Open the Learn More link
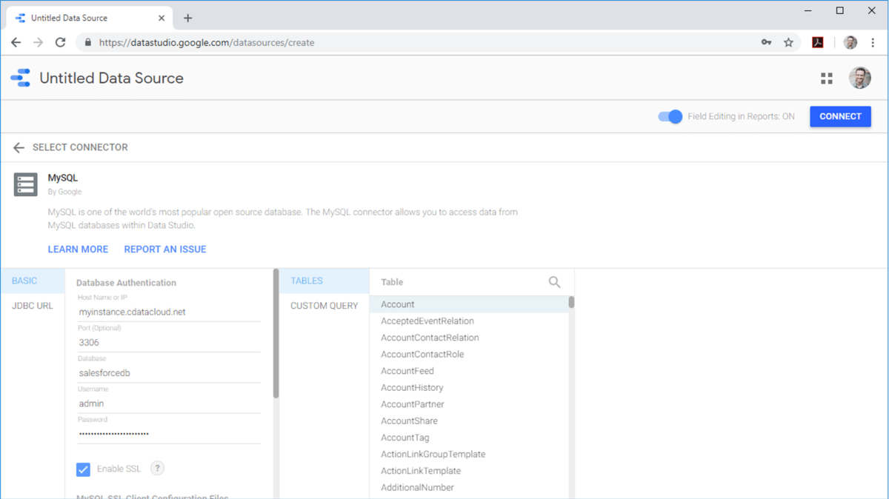The image size is (889, 499). coord(78,249)
